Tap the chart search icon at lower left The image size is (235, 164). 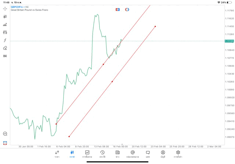pyautogui.click(x=5, y=134)
